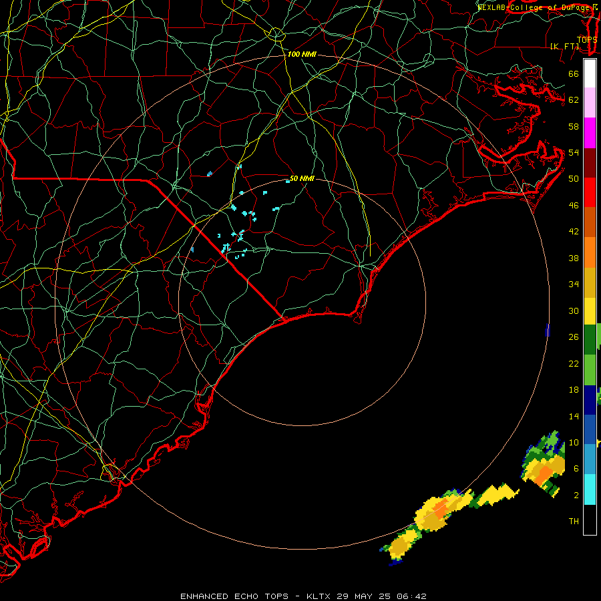This screenshot has height=601, width=601.
Task: Click the '50' legend value
Action: 574,178
